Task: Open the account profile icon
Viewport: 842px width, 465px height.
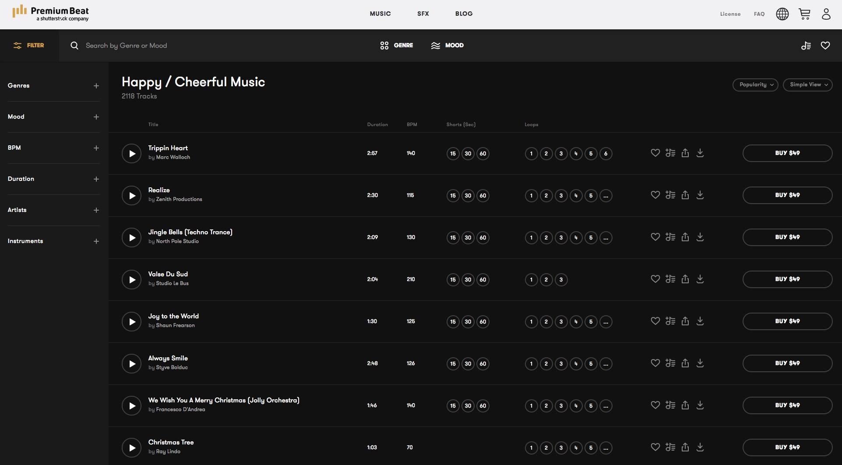Action: pos(827,14)
